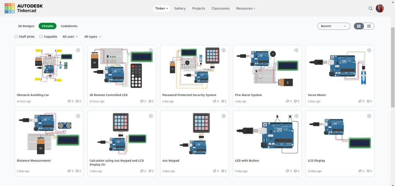Open the Gallery menu item

[x=180, y=8]
